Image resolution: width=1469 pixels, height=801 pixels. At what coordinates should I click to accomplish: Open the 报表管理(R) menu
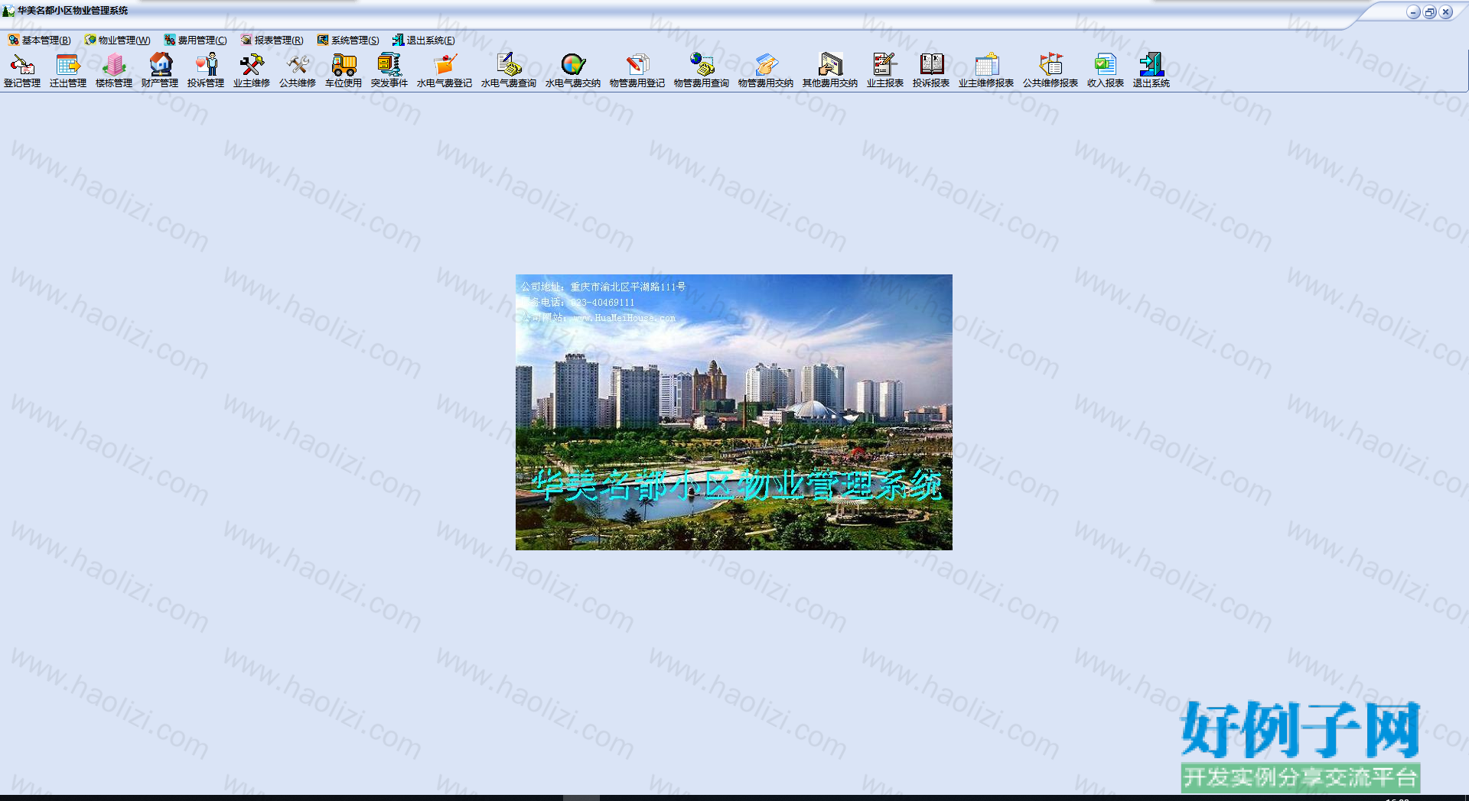point(272,40)
